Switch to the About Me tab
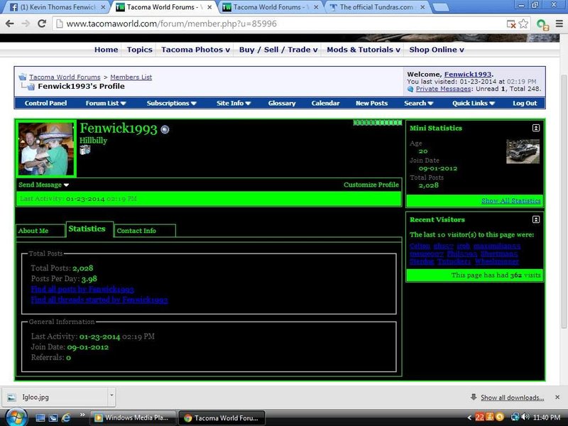Image resolution: width=568 pixels, height=426 pixels. (x=40, y=231)
